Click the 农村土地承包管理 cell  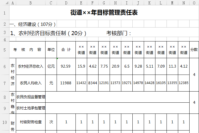pyautogui.click(x=31, y=108)
